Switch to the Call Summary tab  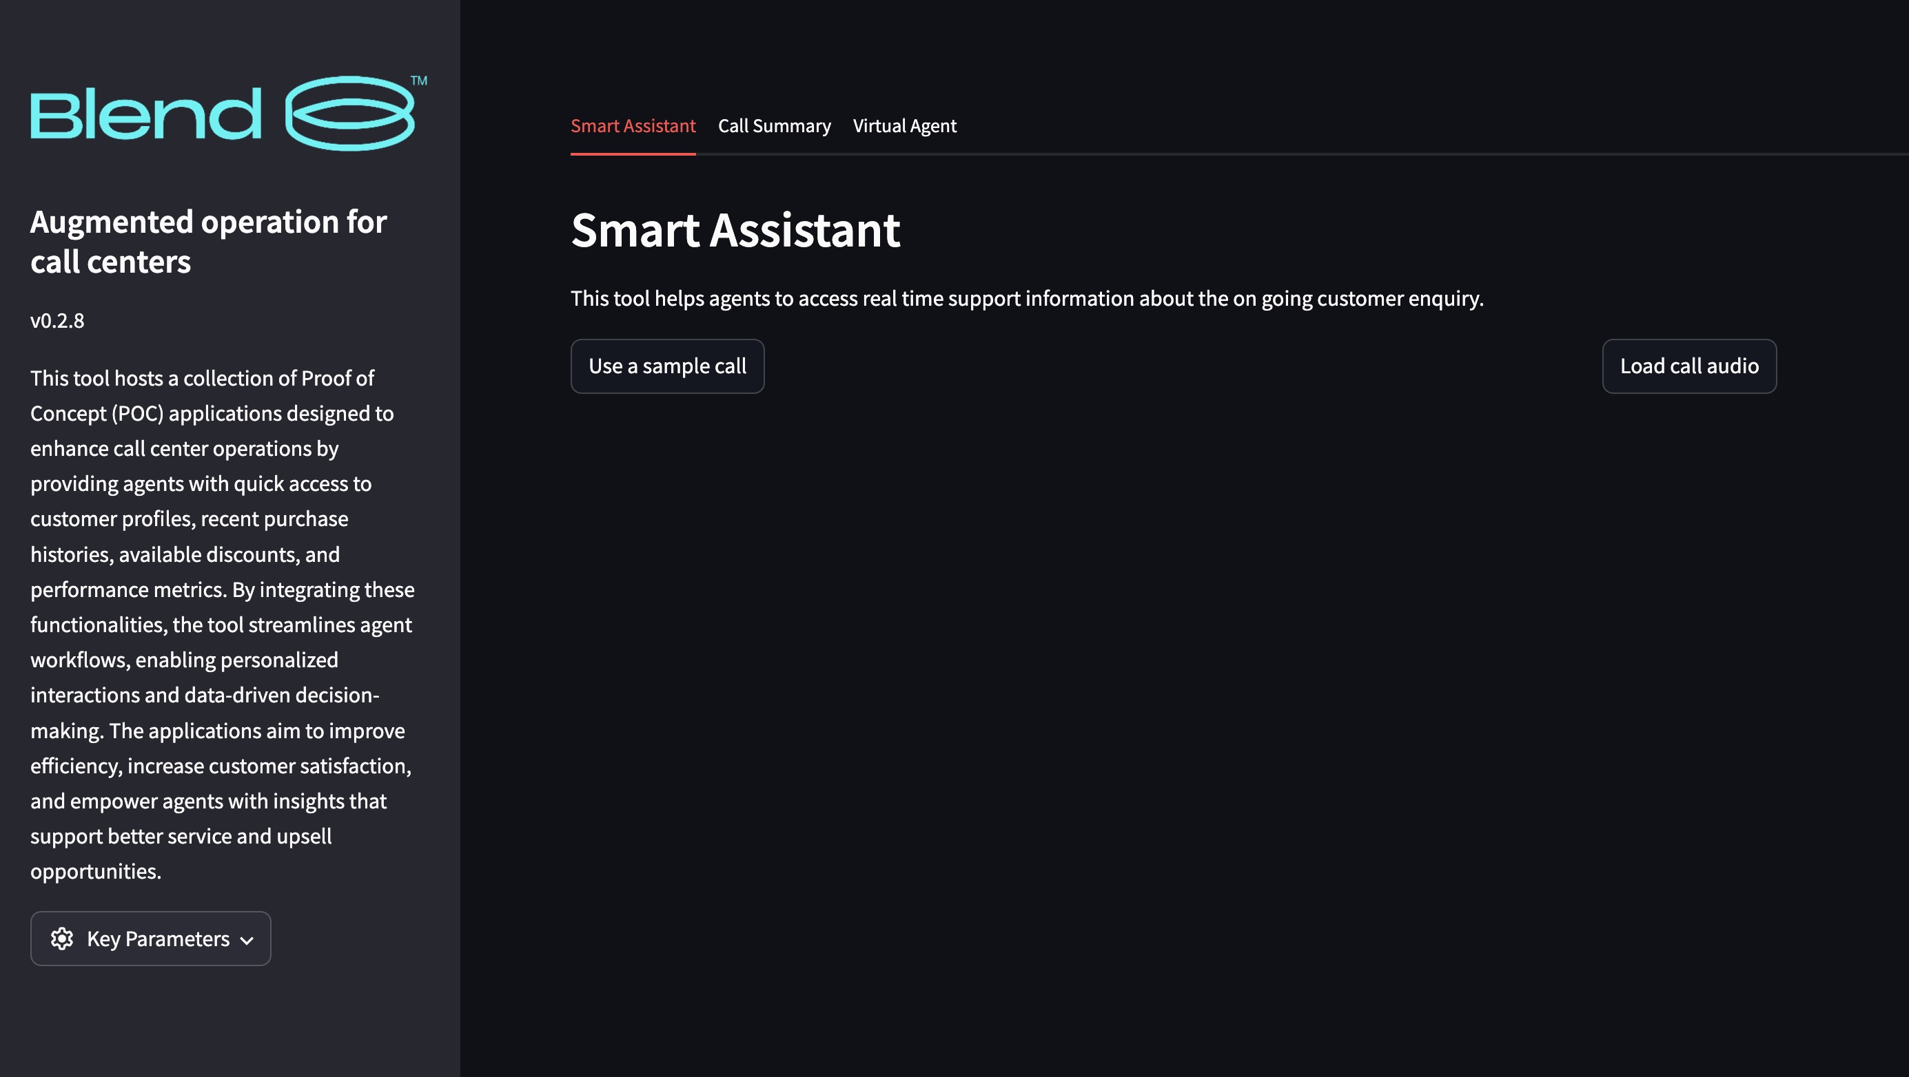[x=775, y=126]
